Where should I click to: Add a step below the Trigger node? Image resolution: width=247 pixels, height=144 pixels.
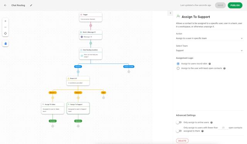(91, 26)
